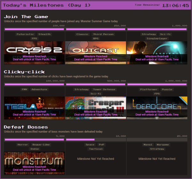Click Milestone Not Yet Reached under Naval tag
This screenshot has height=179, width=192.
(x=157, y=159)
